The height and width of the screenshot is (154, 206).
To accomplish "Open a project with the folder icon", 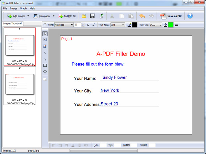I will pyautogui.click(x=84, y=16).
